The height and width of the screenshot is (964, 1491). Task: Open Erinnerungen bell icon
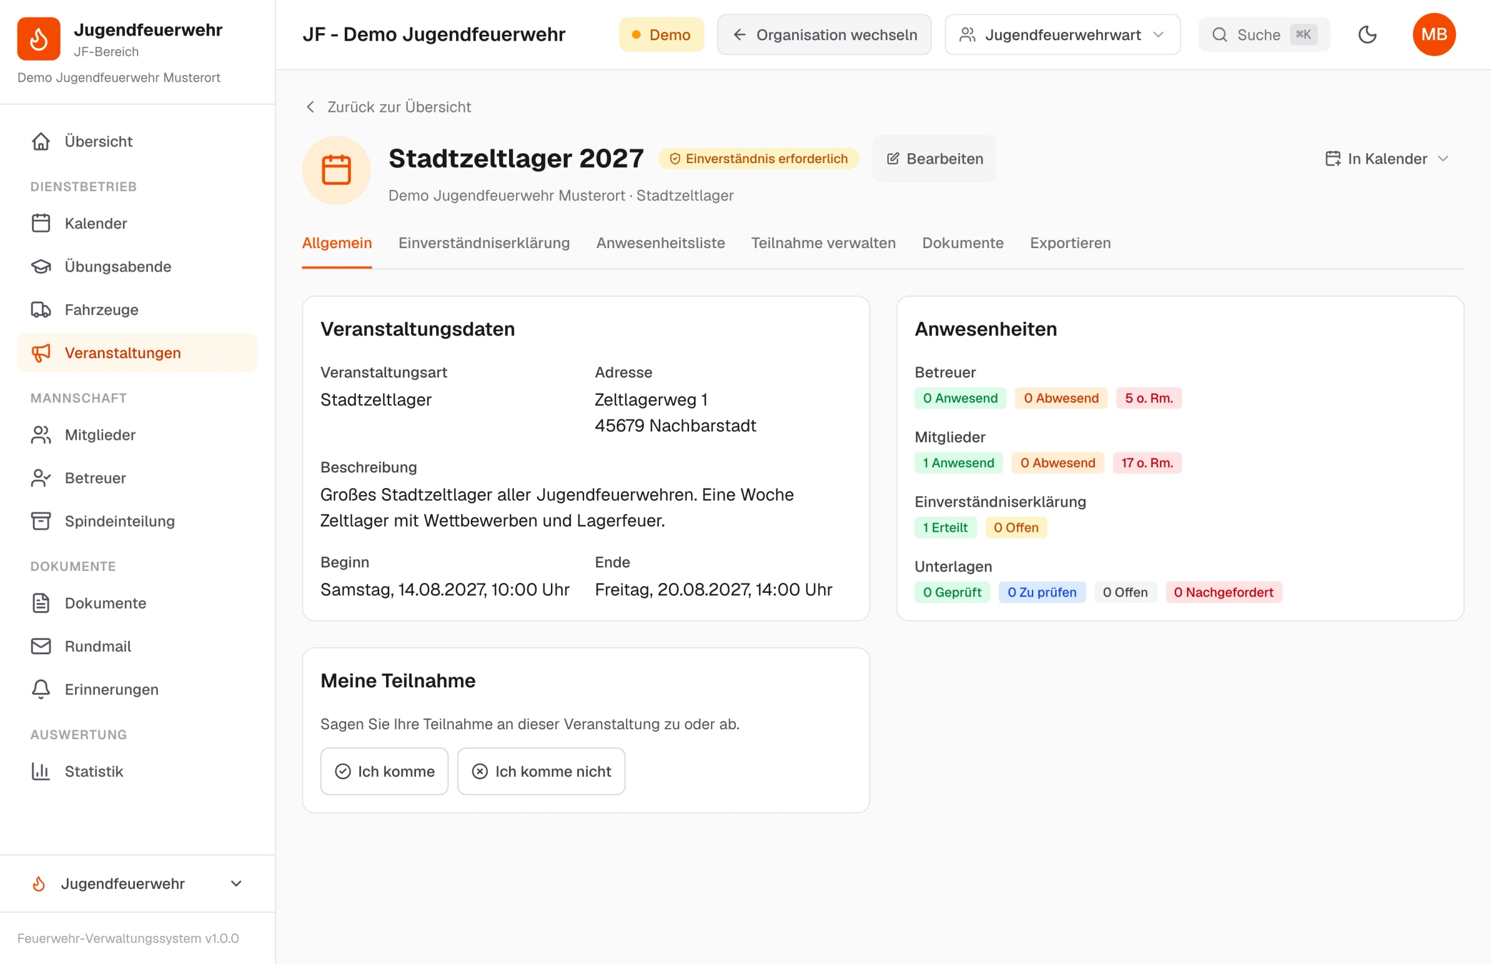point(41,690)
